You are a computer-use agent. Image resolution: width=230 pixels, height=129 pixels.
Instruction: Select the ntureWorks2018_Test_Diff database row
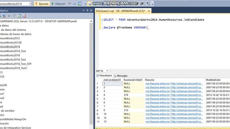[16, 64]
